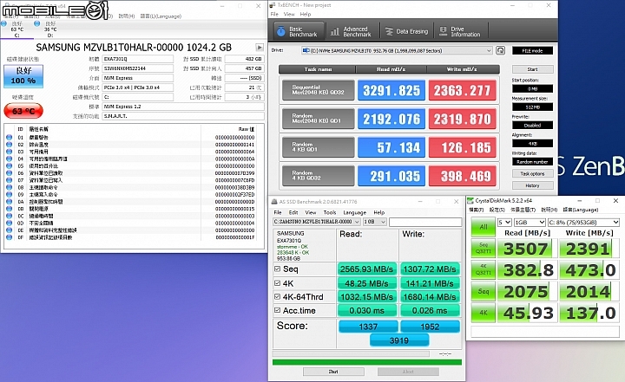This screenshot has width=625, height=382.
Task: Click the status circle of SMART attribute 07
Action: pos(9,180)
